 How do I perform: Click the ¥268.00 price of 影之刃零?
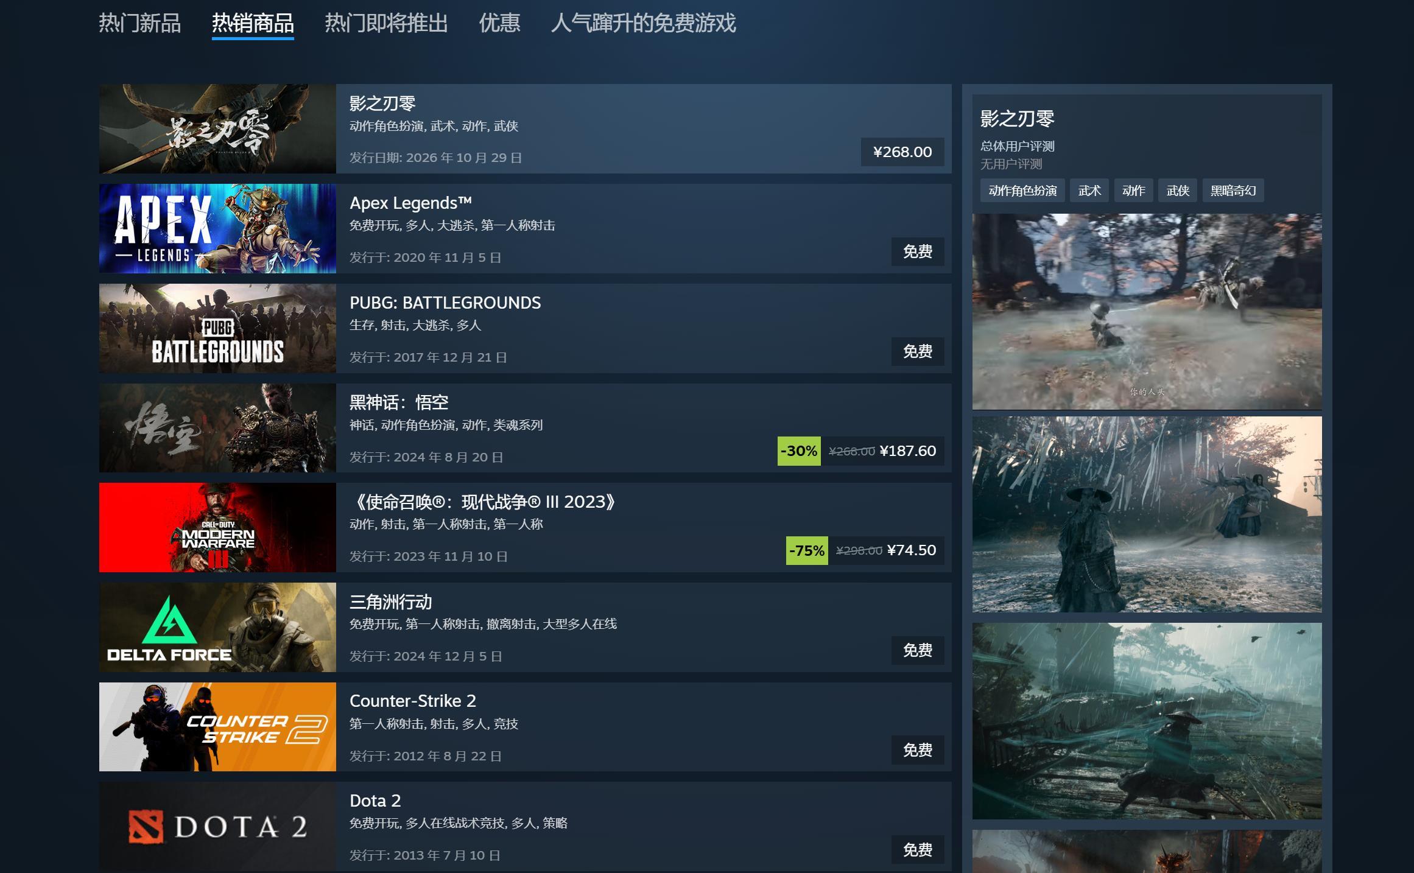(x=902, y=152)
